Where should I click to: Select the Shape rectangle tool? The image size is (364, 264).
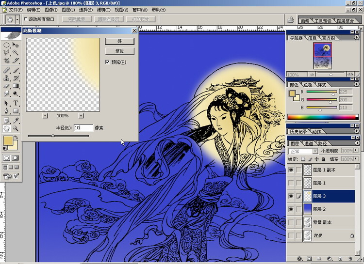[x=16, y=111]
